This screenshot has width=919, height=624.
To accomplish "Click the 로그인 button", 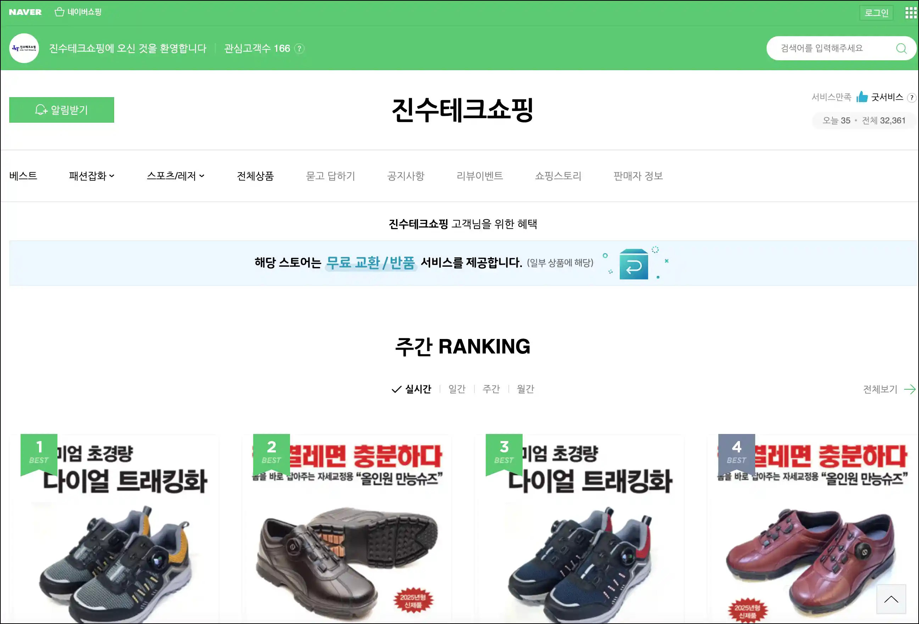I will [x=876, y=13].
